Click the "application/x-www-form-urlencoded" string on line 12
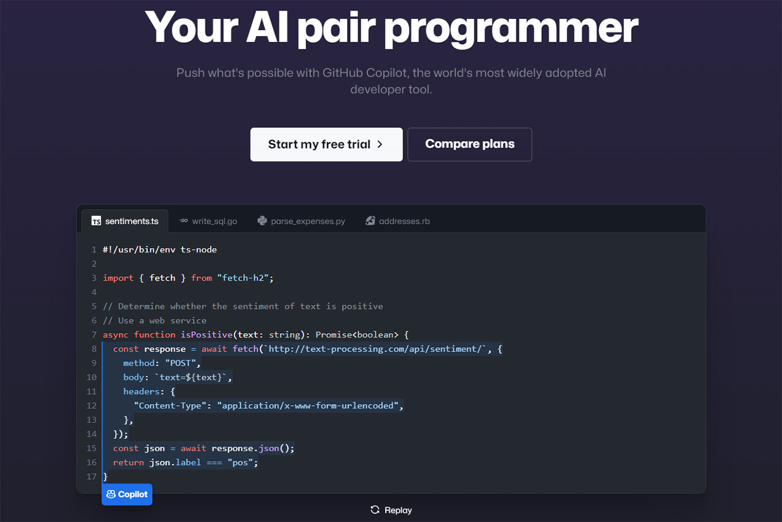This screenshot has height=522, width=782. tap(310, 405)
